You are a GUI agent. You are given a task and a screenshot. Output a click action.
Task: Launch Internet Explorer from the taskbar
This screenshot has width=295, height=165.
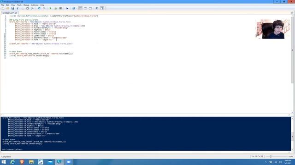tap(12, 162)
